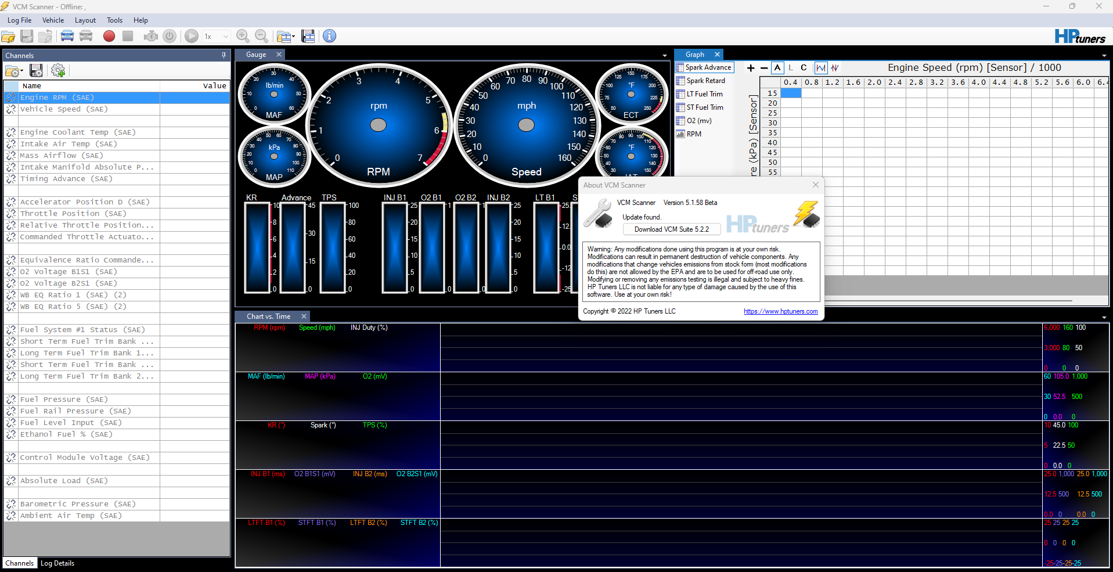The width and height of the screenshot is (1113, 572).
Task: Switch to the Log Details tab
Action: (57, 563)
